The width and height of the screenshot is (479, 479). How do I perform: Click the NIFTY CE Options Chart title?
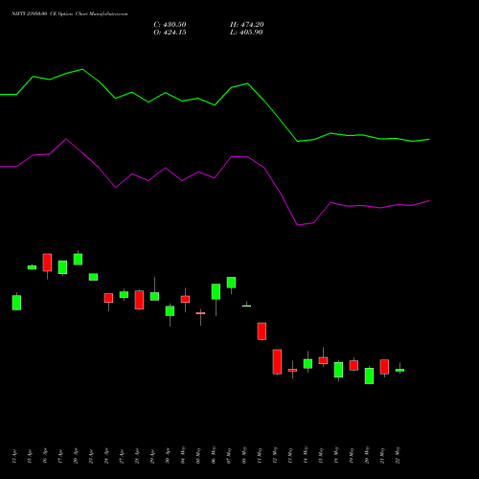tap(70, 14)
